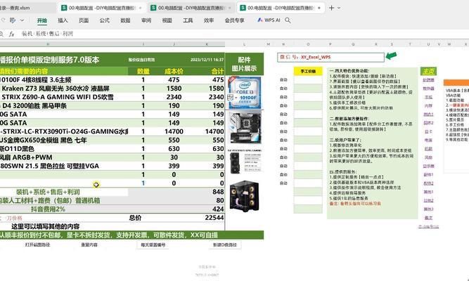Click the fx insert function icon
469x281 pixels.
12,34
